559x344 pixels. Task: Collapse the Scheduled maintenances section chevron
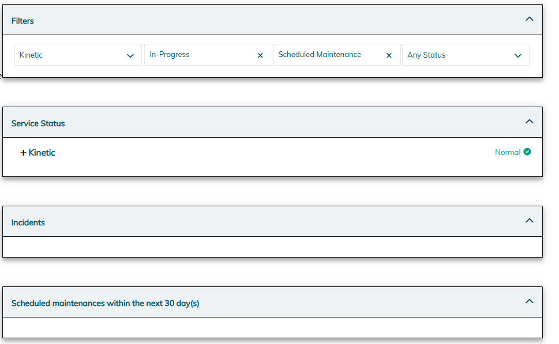[530, 301]
